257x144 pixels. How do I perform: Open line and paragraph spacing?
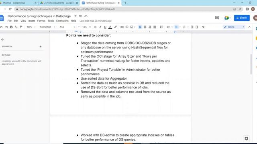[x=161, y=27]
